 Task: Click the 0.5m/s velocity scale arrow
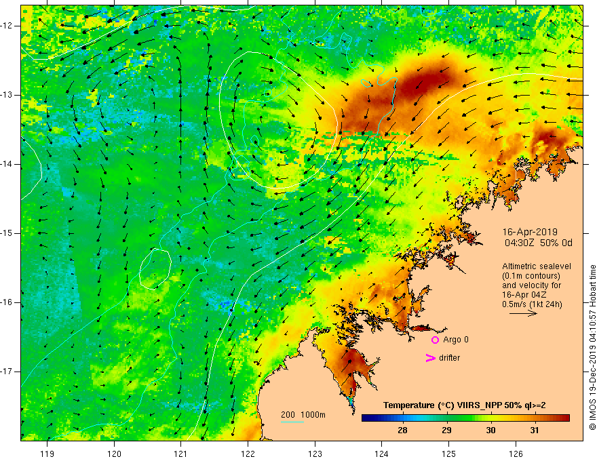point(523,313)
